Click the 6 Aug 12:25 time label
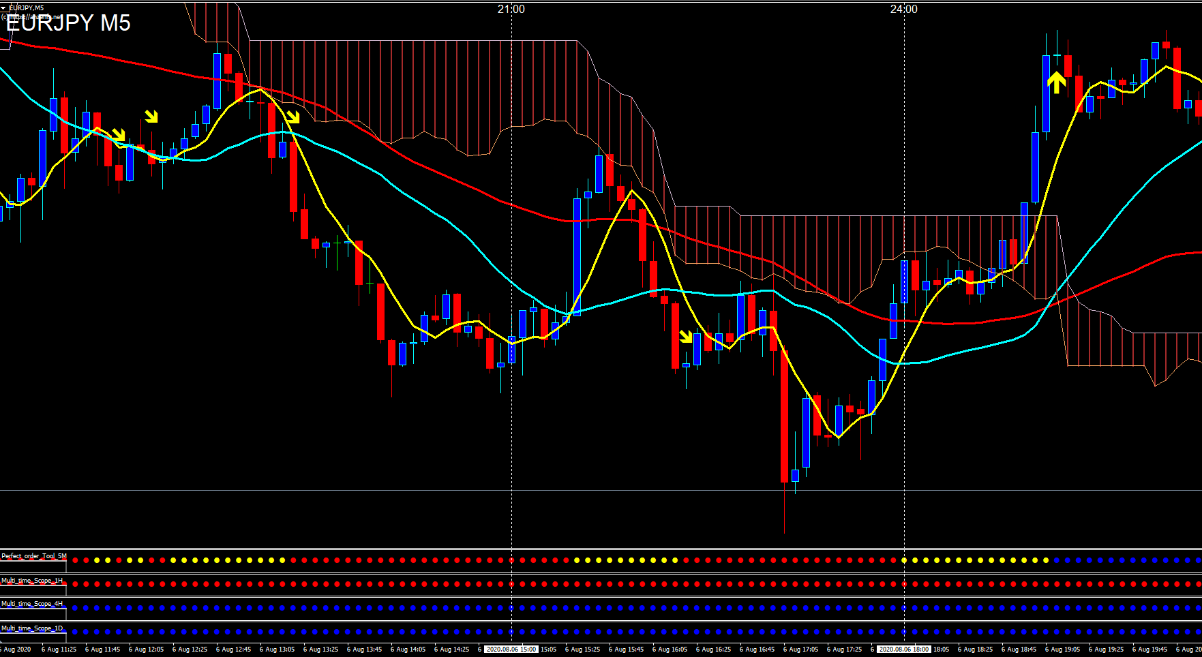Screen dimensions: 1202x657 click(x=190, y=650)
